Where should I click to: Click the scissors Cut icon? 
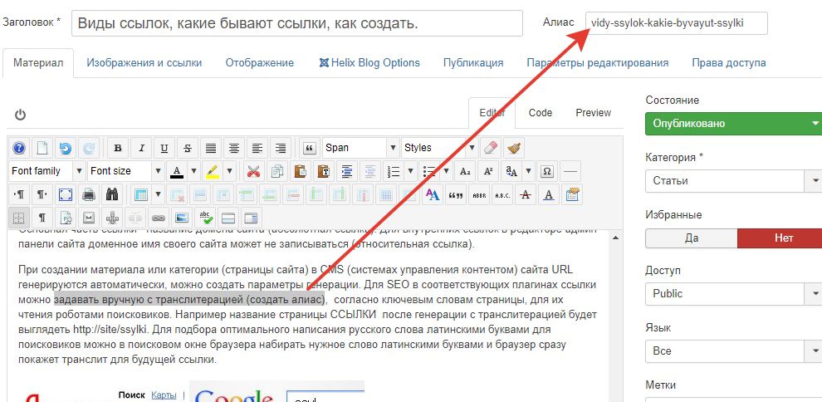click(253, 171)
